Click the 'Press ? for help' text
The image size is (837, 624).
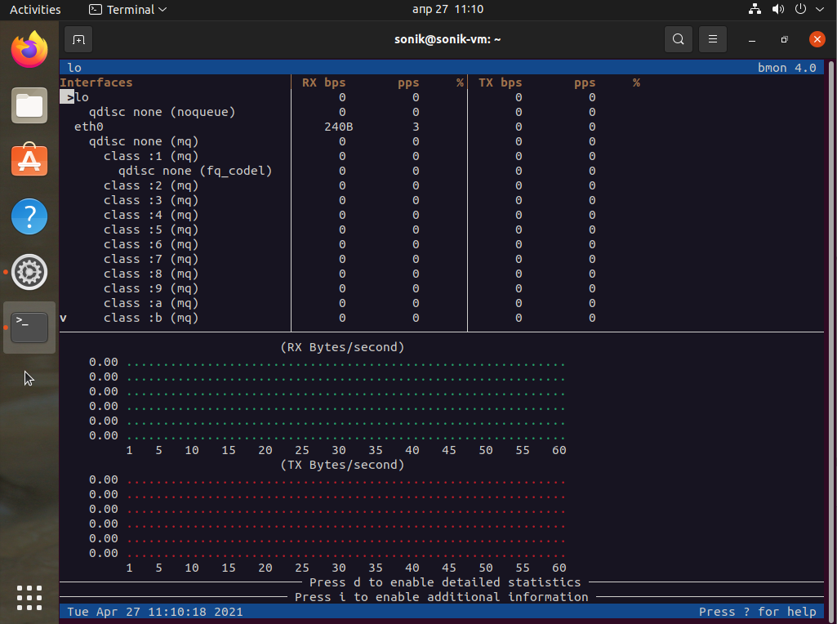pyautogui.click(x=757, y=612)
